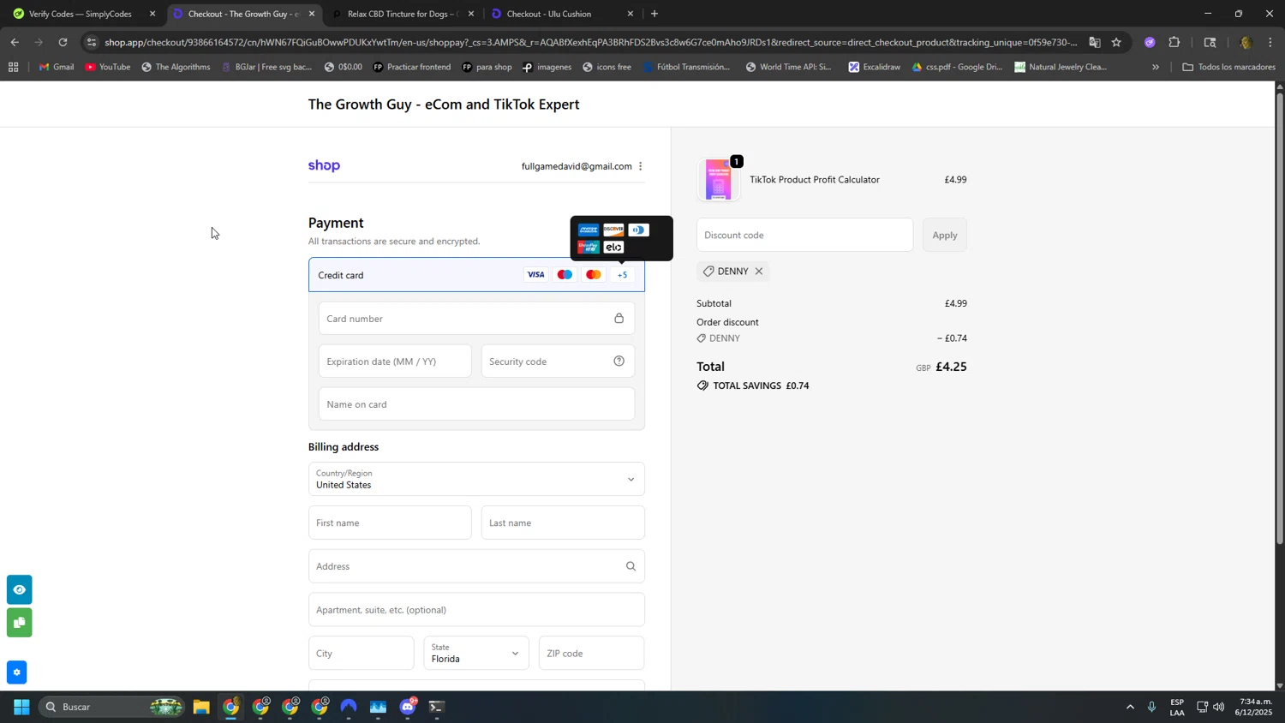Reload the page in Chrome
This screenshot has height=723, width=1285.
[63, 42]
